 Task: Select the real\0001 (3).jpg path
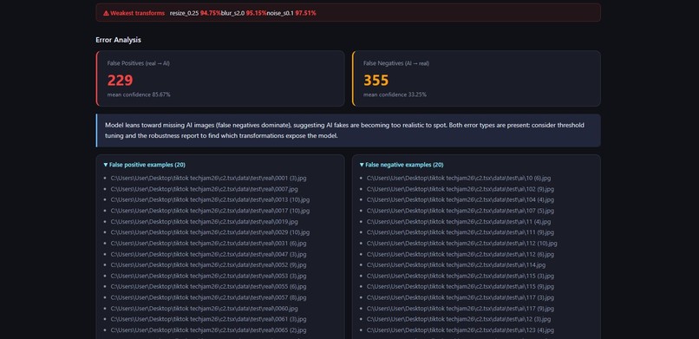point(209,179)
